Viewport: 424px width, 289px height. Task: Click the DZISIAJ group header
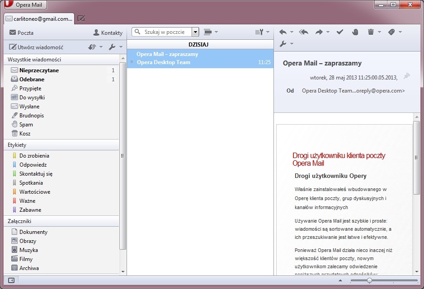point(200,45)
